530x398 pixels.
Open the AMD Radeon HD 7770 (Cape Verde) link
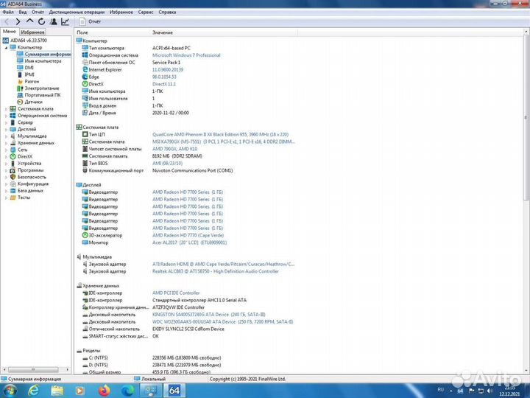(188, 235)
